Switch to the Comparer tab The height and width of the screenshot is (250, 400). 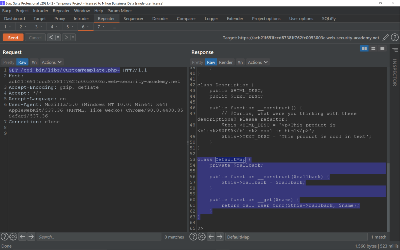point(187,19)
